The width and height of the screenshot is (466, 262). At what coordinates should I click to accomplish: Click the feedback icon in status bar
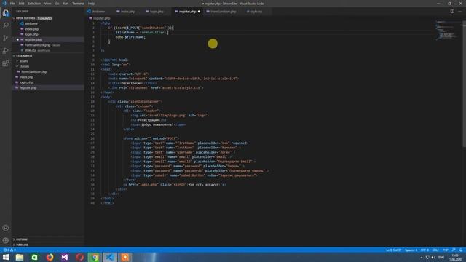tap(454, 250)
